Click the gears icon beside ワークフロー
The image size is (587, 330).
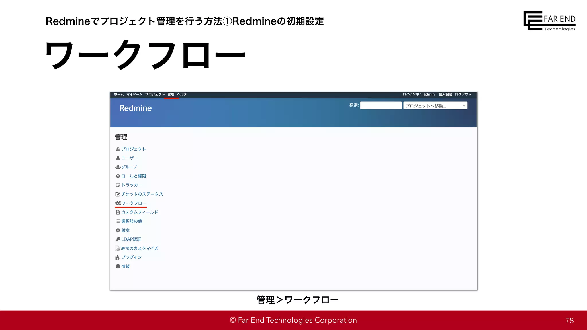coord(118,203)
